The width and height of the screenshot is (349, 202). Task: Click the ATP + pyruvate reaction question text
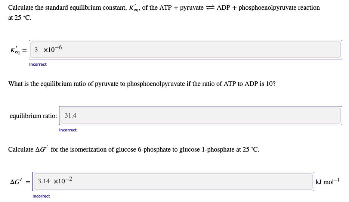coord(164,12)
